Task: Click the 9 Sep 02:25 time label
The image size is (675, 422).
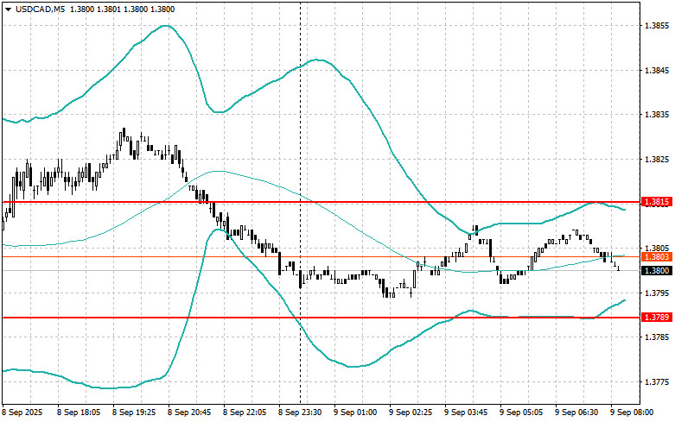Action: pos(411,413)
